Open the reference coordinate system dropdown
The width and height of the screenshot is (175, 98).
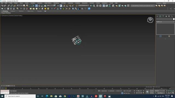pos(50,5)
